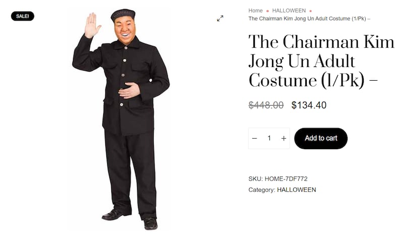
Task: Decrease quantity with the minus icon
Action: (x=254, y=139)
